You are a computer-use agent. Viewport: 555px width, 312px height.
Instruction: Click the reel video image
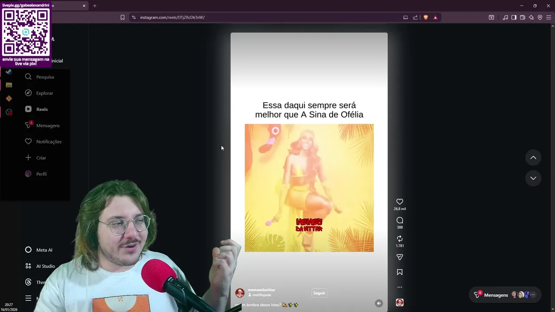click(309, 188)
